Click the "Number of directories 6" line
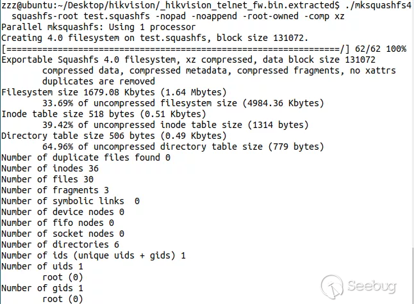The height and width of the screenshot is (304, 414). [60, 244]
